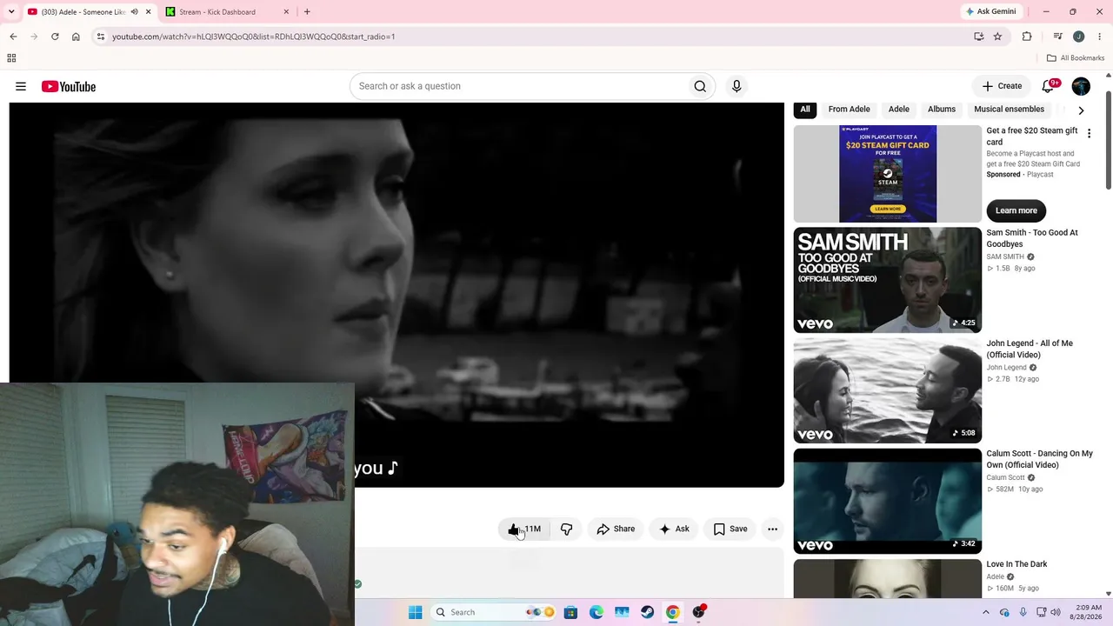Image resolution: width=1113 pixels, height=626 pixels.
Task: Open the apps grid in bookmarks bar
Action: pos(11,58)
